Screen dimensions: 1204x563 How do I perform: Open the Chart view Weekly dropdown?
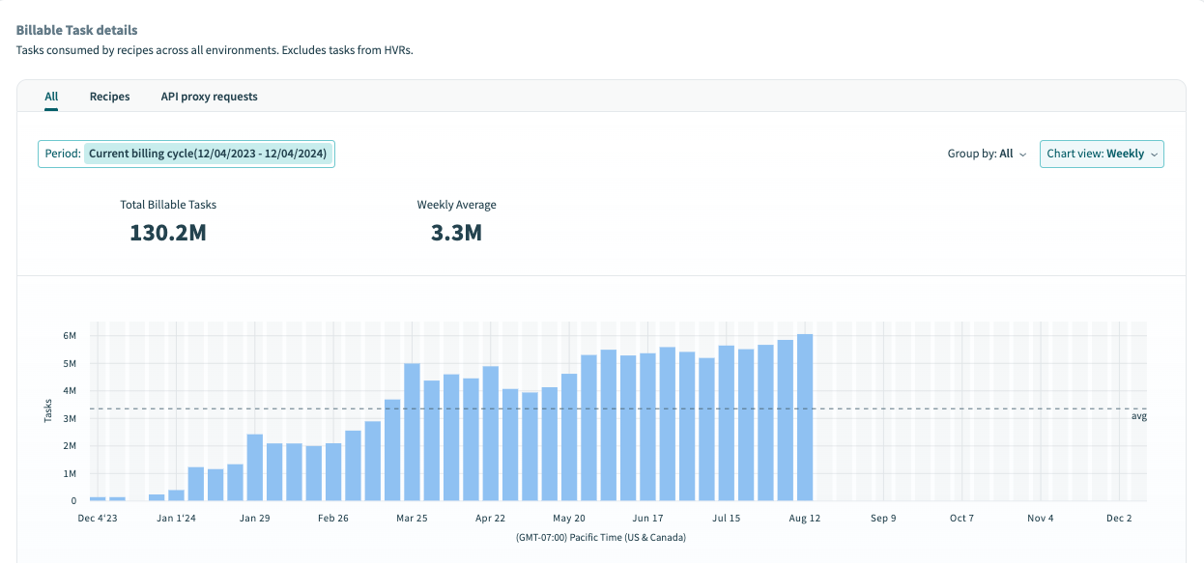[1101, 155]
